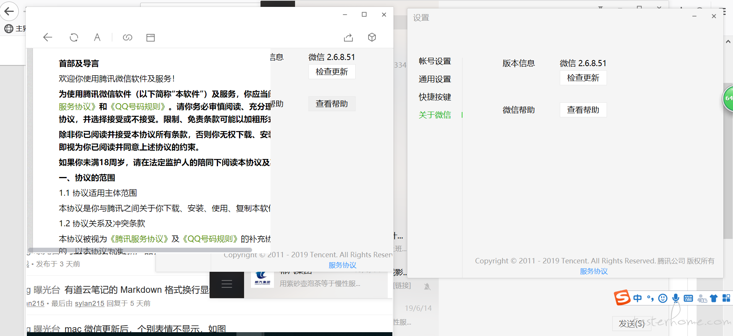
Task: Open Sogou skin shirt icon
Action: click(x=713, y=298)
